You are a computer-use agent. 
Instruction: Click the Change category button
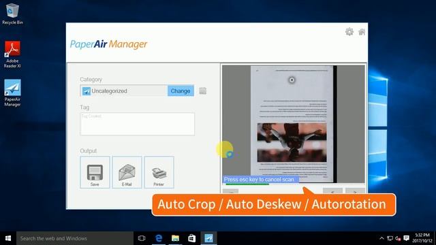tap(181, 91)
